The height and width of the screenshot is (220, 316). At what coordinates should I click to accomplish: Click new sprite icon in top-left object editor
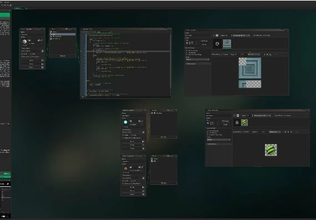(29, 40)
